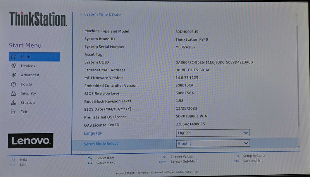310x177 pixels.
Task: Click the Security lock icon
Action: click(13, 93)
